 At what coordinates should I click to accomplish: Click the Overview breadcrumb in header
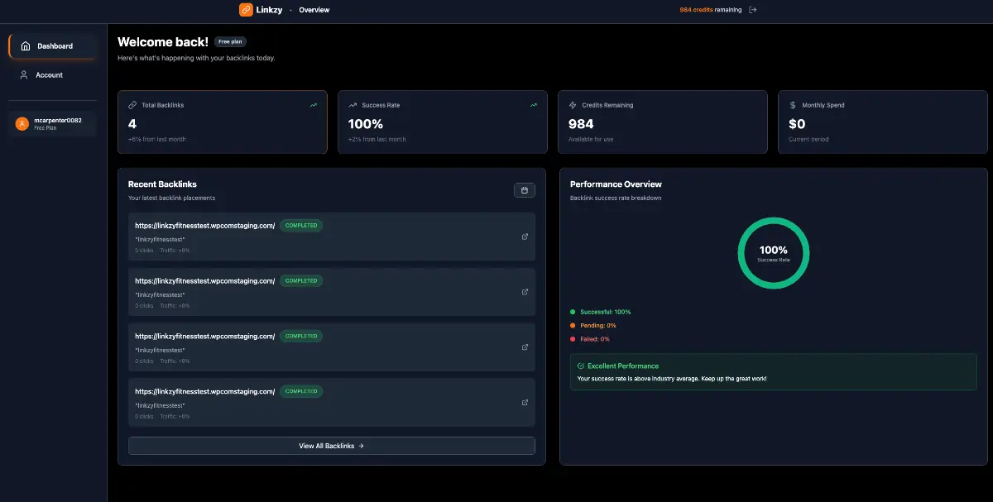(x=314, y=10)
